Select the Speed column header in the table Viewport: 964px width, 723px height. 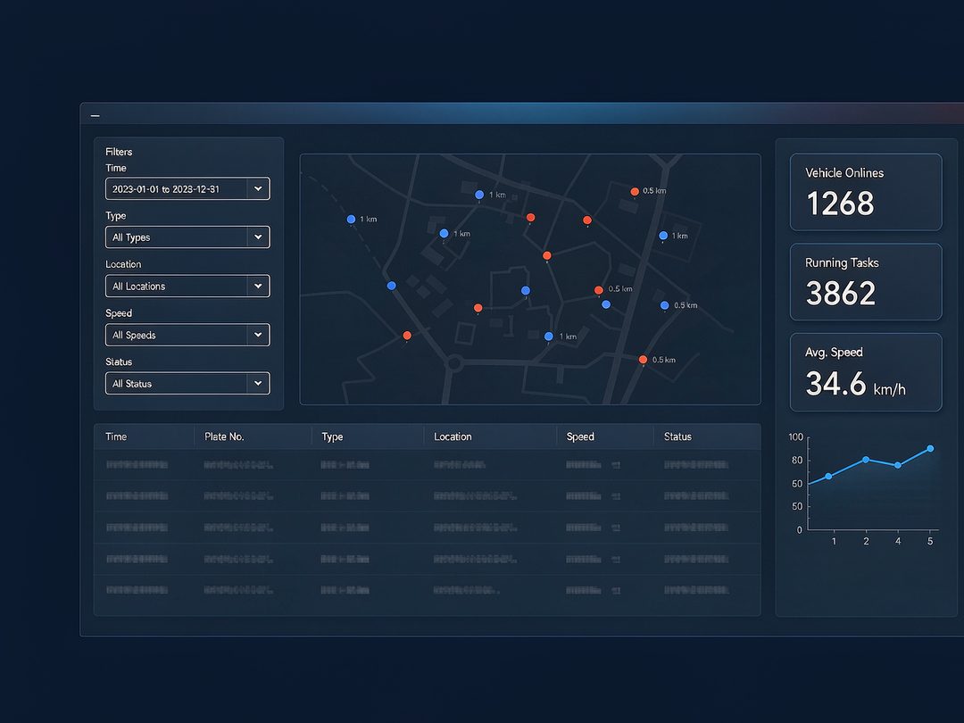[580, 436]
